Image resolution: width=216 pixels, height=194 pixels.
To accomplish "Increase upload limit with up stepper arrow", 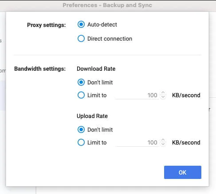I will point(163,141).
